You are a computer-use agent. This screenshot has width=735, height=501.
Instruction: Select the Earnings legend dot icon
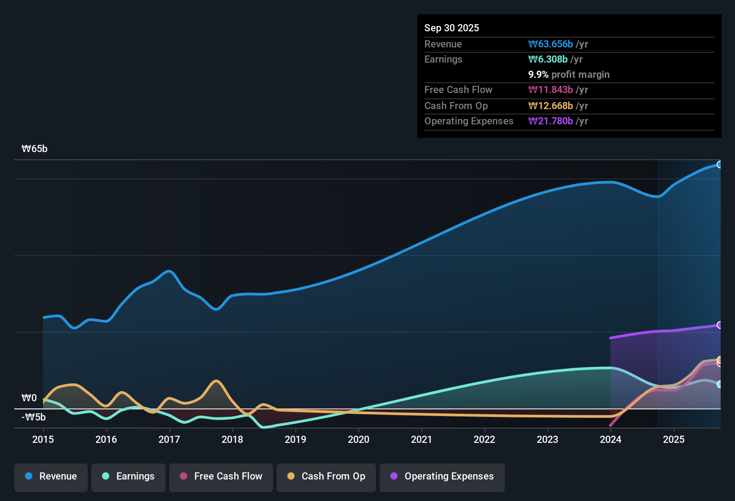coord(106,476)
